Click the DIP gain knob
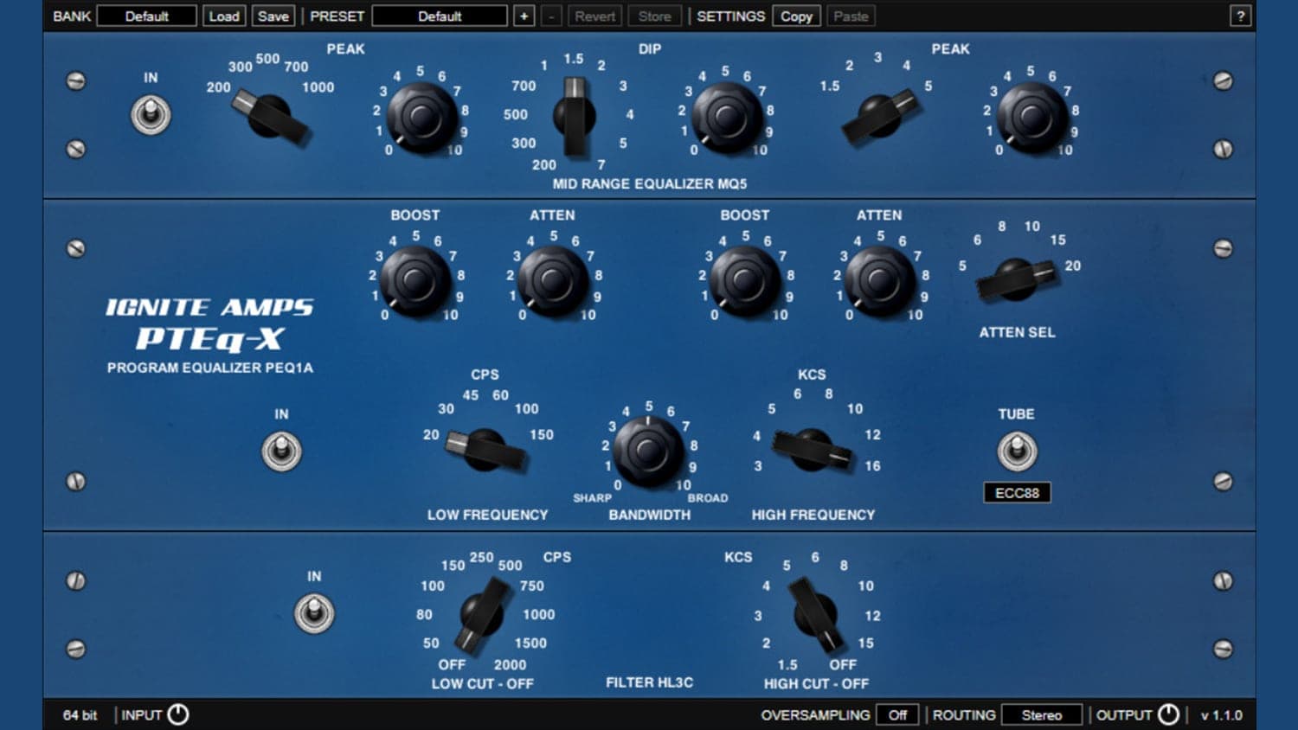 (x=726, y=117)
